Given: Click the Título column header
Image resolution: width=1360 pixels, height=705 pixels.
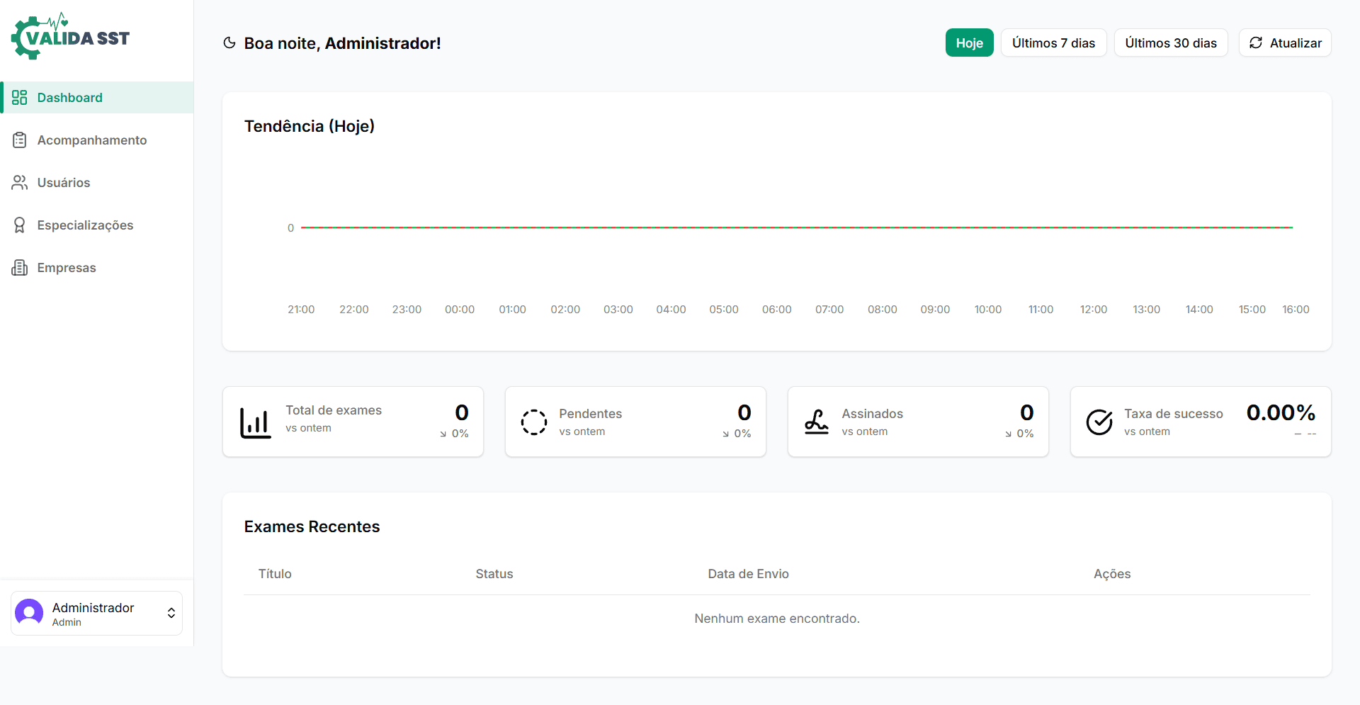Looking at the screenshot, I should pos(275,574).
